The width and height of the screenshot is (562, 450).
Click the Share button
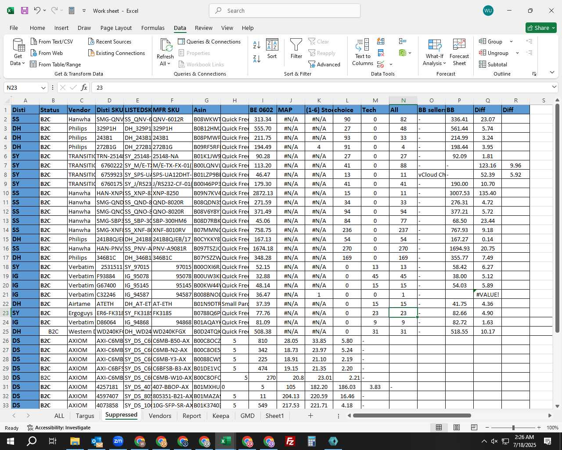541,28
